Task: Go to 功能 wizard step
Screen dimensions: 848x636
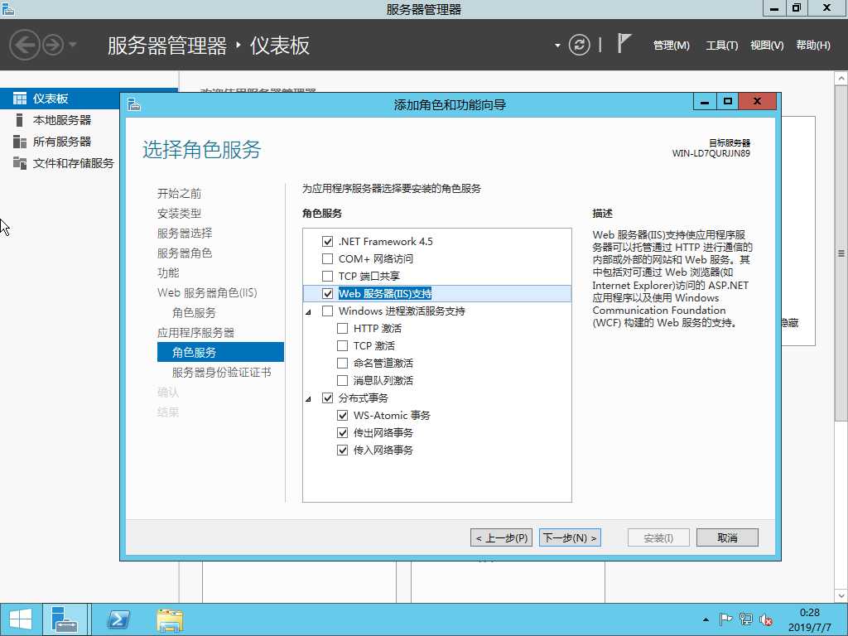Action: [x=167, y=273]
